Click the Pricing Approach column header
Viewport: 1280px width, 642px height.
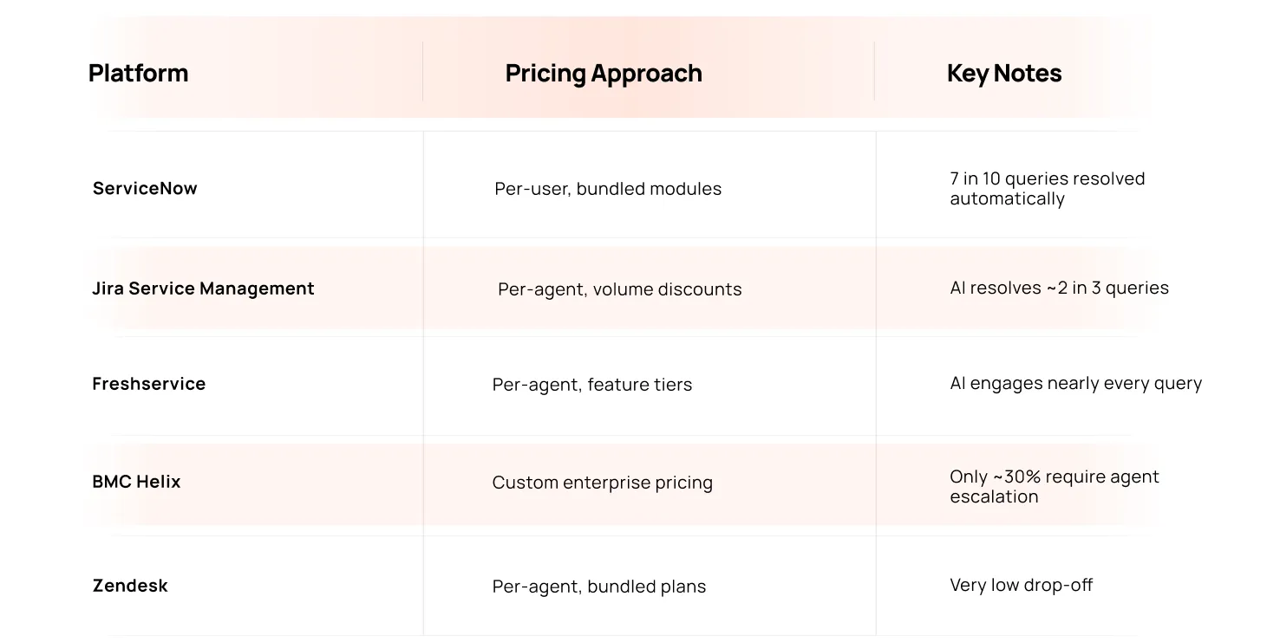click(x=604, y=73)
